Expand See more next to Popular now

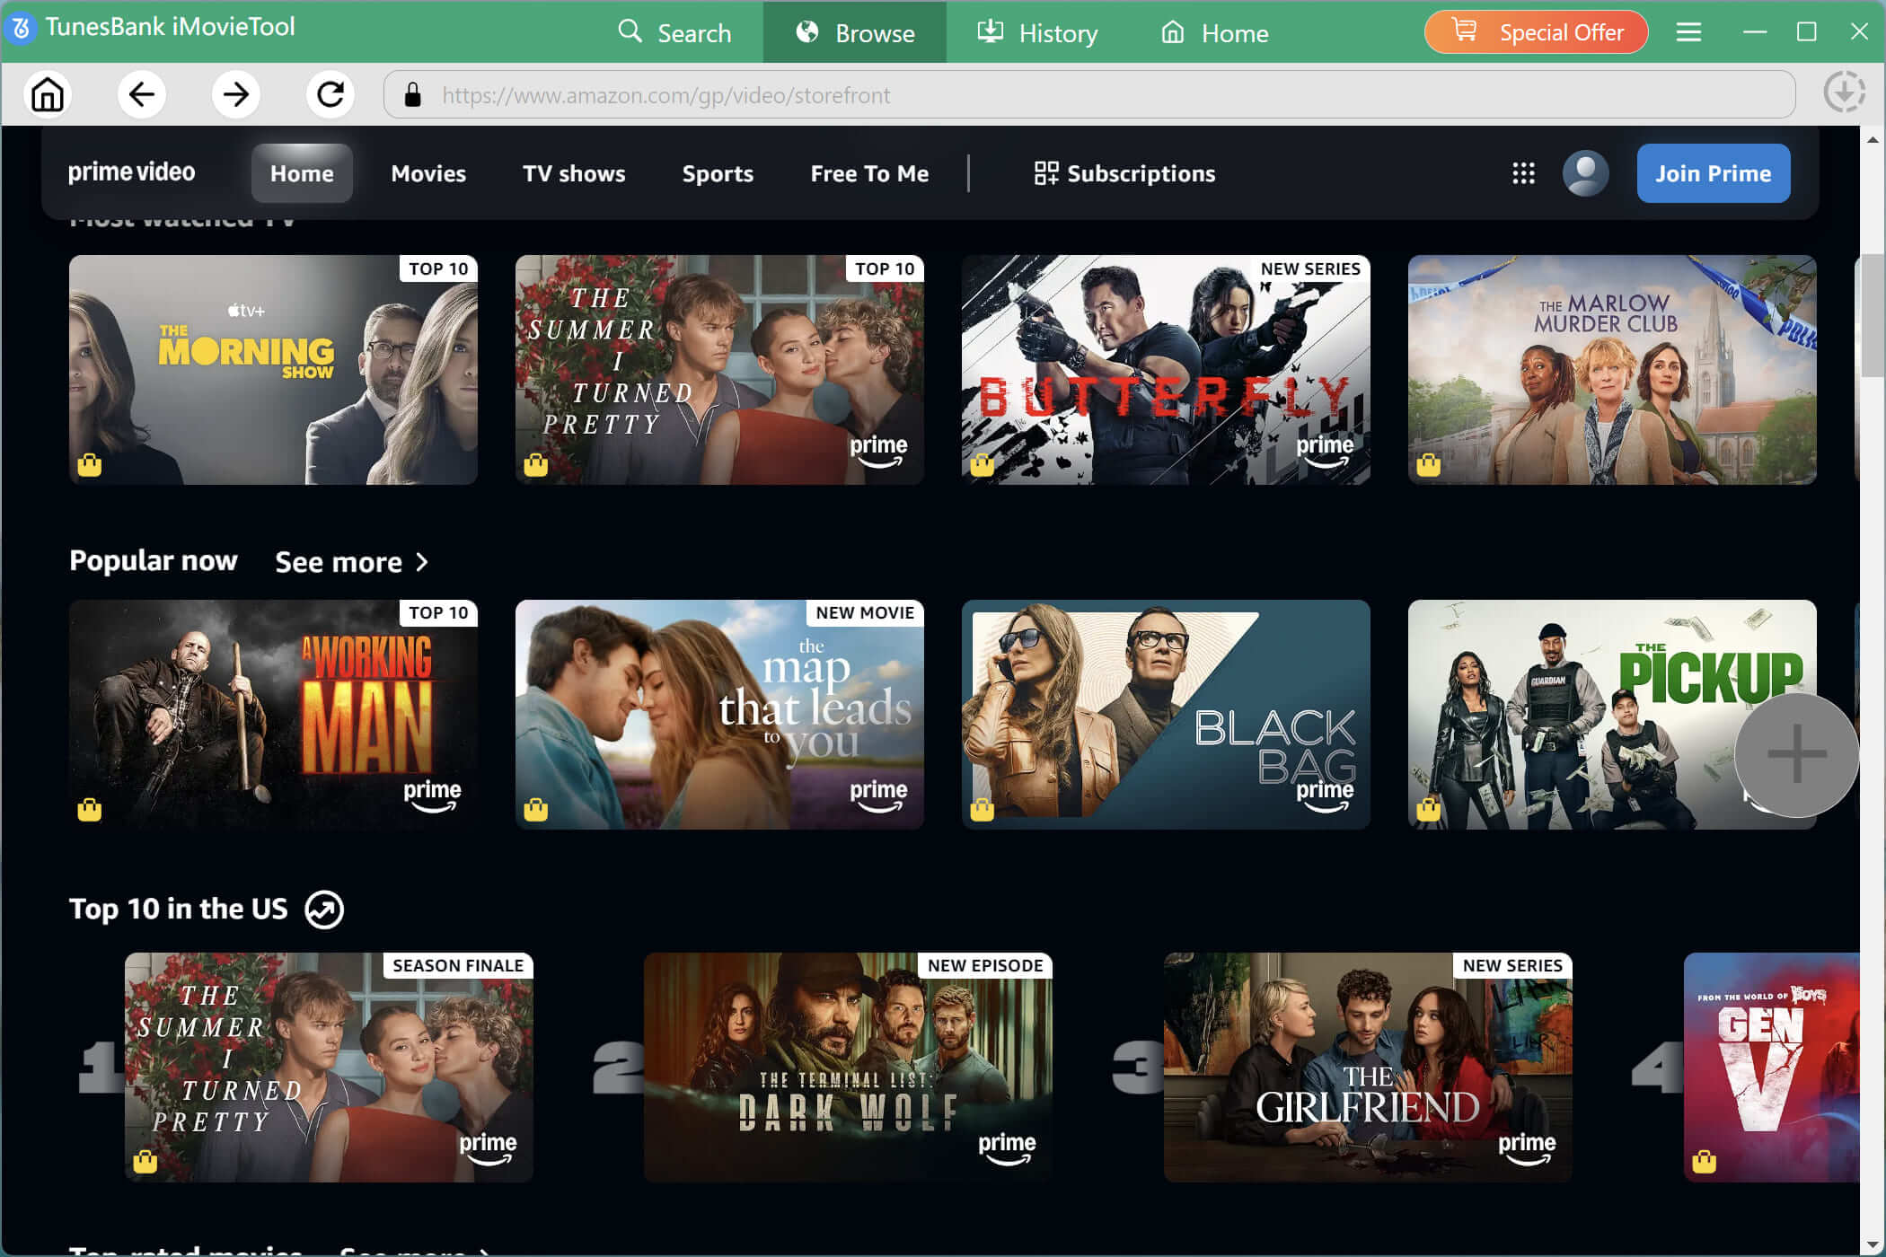[351, 562]
